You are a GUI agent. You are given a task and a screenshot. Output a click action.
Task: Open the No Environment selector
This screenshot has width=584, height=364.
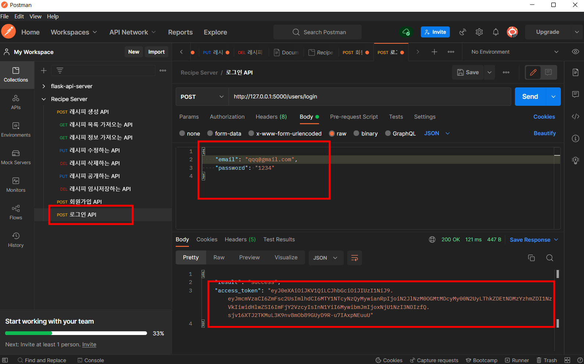[515, 52]
